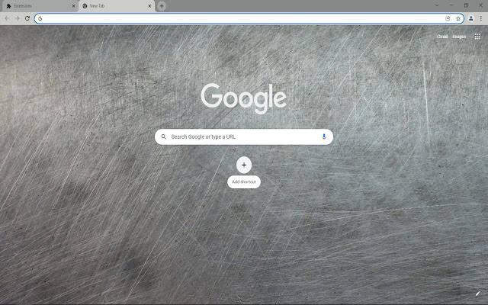Select the New Tab browser tab
This screenshot has height=305, width=488.
[x=117, y=6]
